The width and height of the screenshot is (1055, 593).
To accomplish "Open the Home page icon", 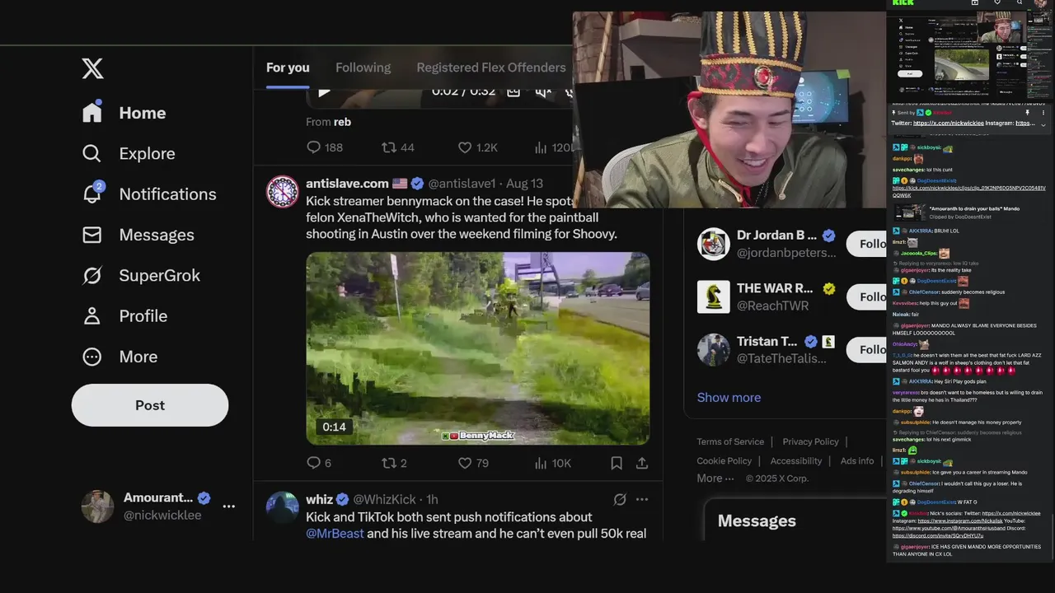I will coord(92,112).
